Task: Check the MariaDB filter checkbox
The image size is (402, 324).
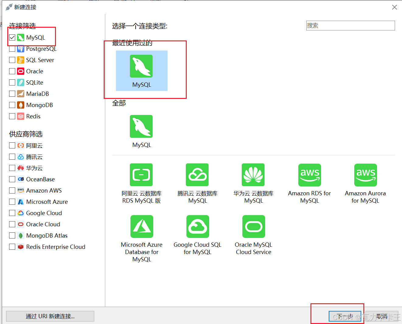Action: tap(12, 94)
